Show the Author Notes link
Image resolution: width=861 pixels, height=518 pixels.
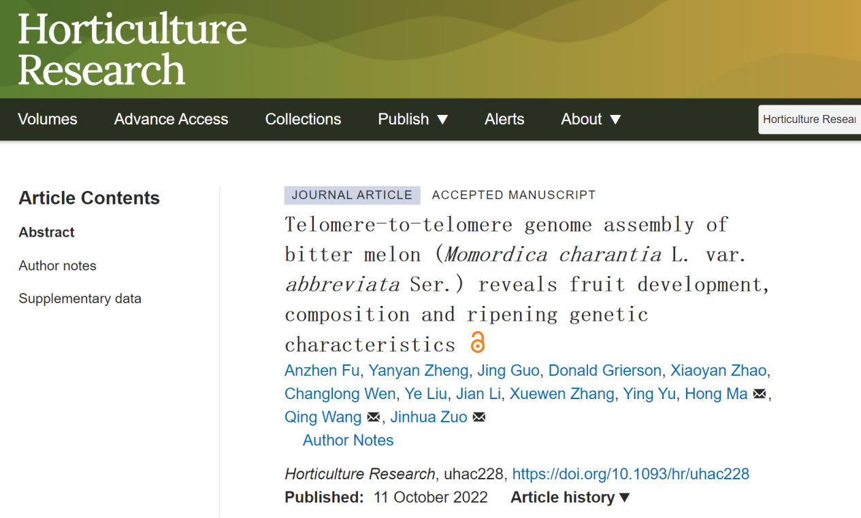click(x=348, y=441)
